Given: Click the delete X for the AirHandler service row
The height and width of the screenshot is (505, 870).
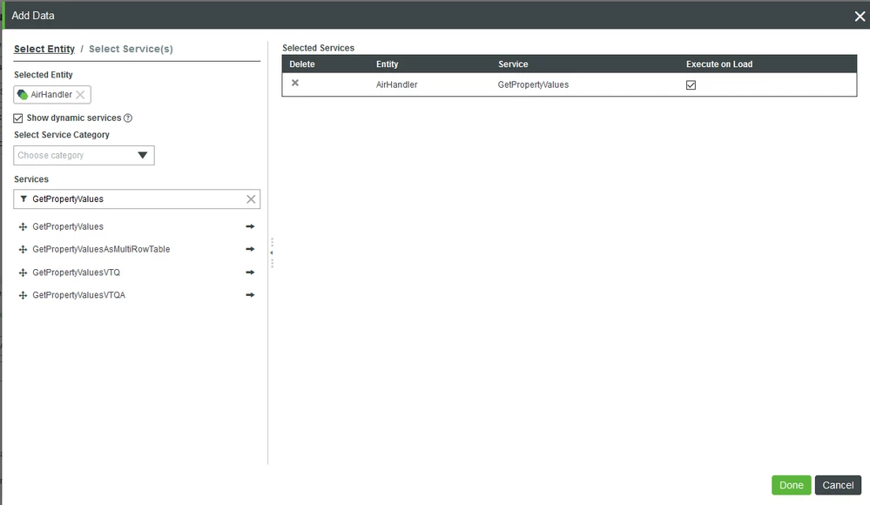Looking at the screenshot, I should 294,82.
